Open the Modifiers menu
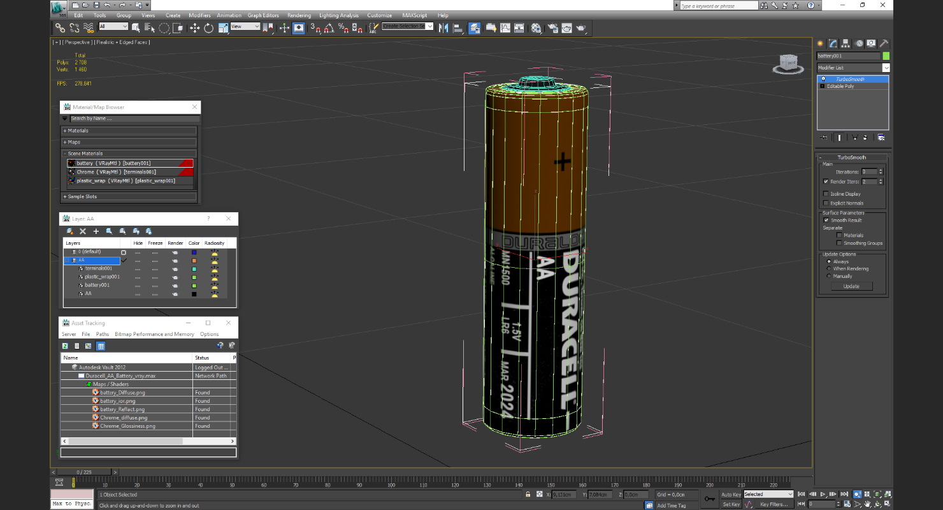 point(199,15)
